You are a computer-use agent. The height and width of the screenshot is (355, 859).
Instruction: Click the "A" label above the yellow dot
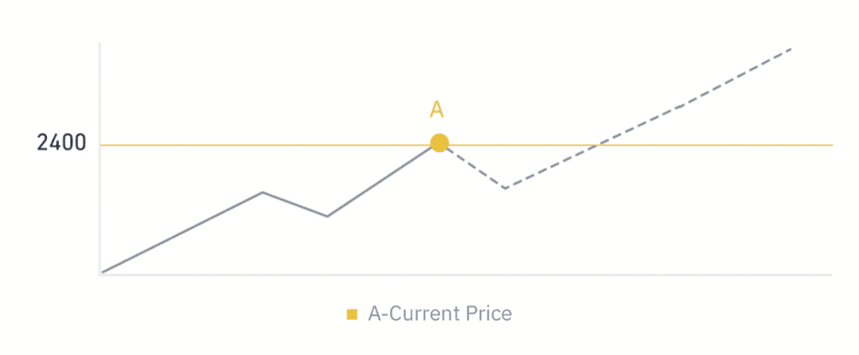tap(436, 110)
